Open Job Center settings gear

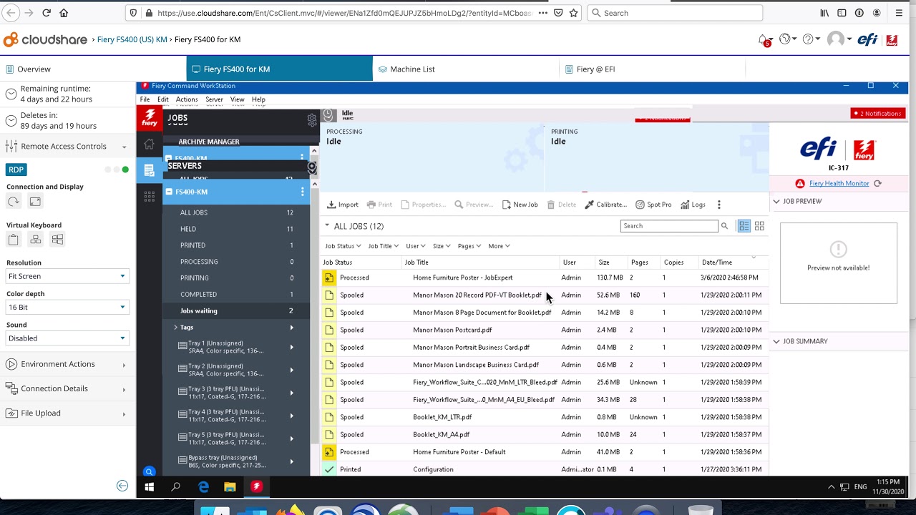pyautogui.click(x=312, y=120)
